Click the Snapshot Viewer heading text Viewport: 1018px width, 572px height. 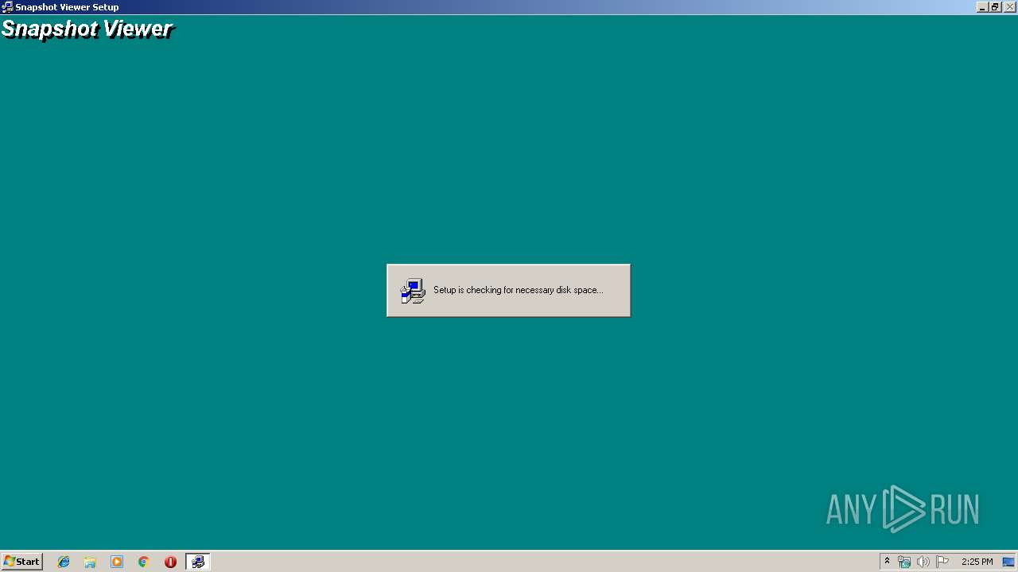point(87,29)
